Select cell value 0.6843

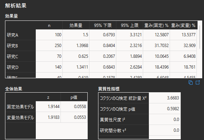click(x=103, y=67)
